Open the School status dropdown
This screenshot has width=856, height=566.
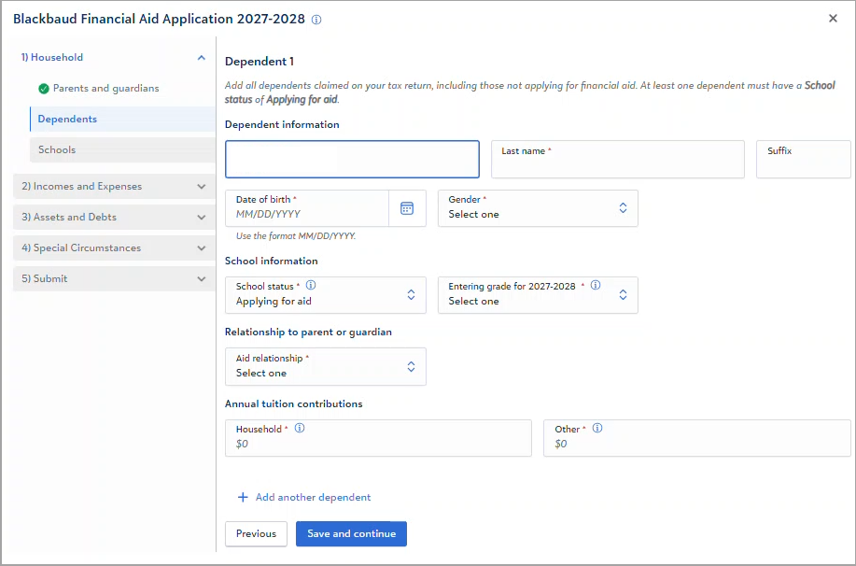coord(326,295)
